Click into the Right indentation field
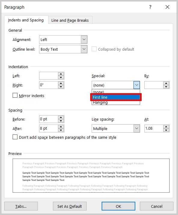 48,85
